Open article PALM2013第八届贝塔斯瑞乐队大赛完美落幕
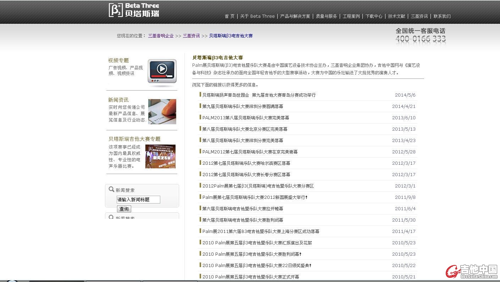Image resolution: width=500 pixels, height=282 pixels. click(246, 118)
